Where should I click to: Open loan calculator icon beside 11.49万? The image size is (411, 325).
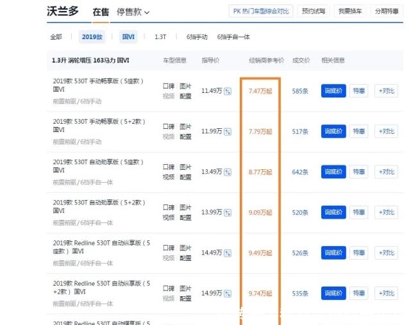tap(228, 91)
